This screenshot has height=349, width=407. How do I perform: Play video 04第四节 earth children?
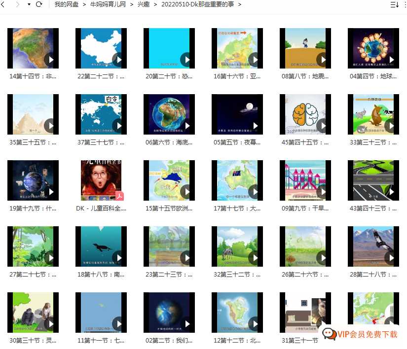[373, 48]
